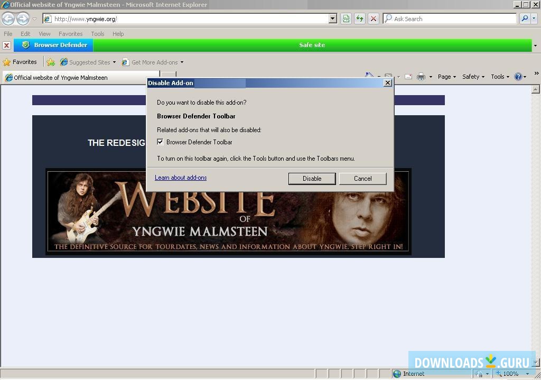Expand the address bar history dropdown
Viewport: 541px width, 380px height.
point(333,18)
